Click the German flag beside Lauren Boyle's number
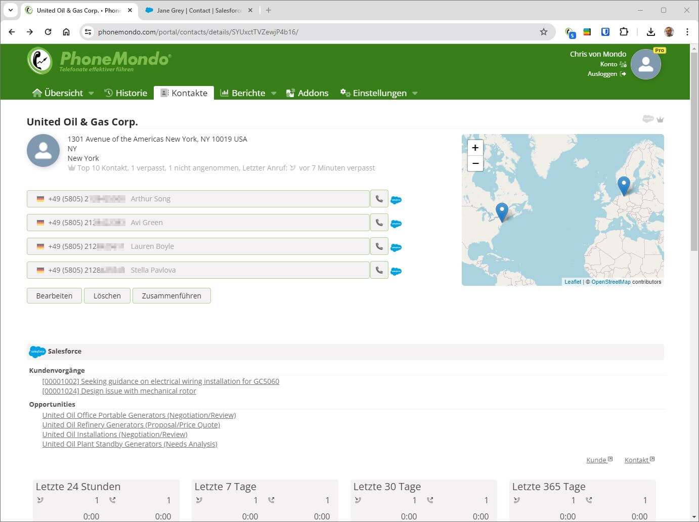 coord(40,246)
